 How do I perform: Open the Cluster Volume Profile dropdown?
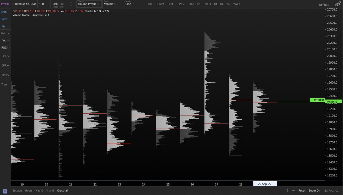point(87,4)
